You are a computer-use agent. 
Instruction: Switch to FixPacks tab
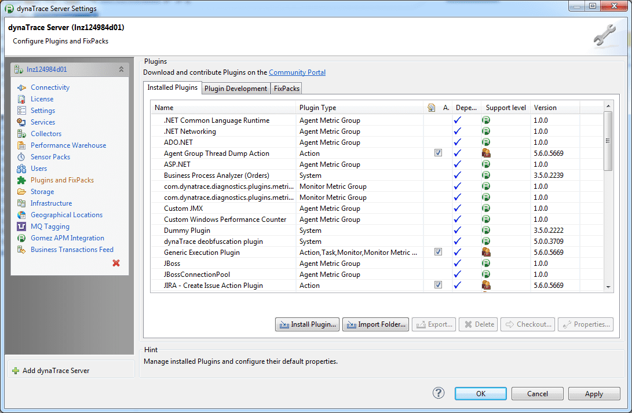287,89
